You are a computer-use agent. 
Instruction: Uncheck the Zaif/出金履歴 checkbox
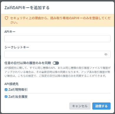tap(6, 97)
